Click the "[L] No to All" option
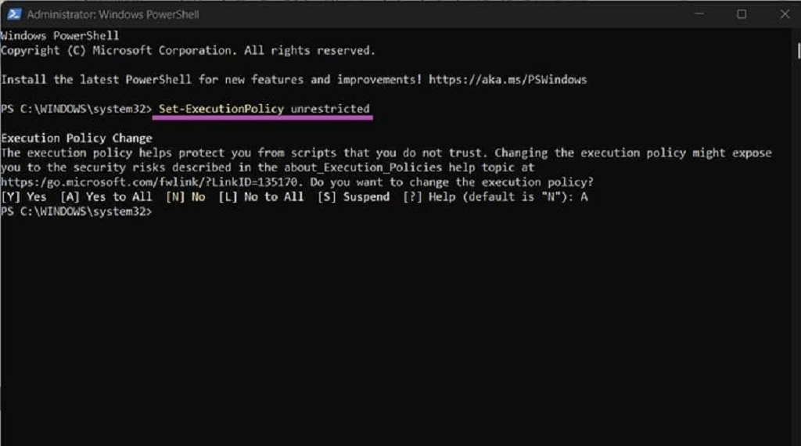Screen dimensions: 801x446 pos(261,197)
